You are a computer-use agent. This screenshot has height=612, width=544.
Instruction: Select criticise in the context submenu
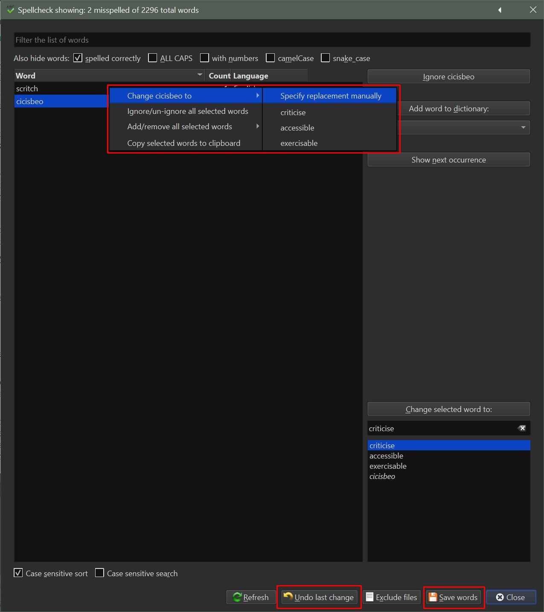tap(330, 113)
